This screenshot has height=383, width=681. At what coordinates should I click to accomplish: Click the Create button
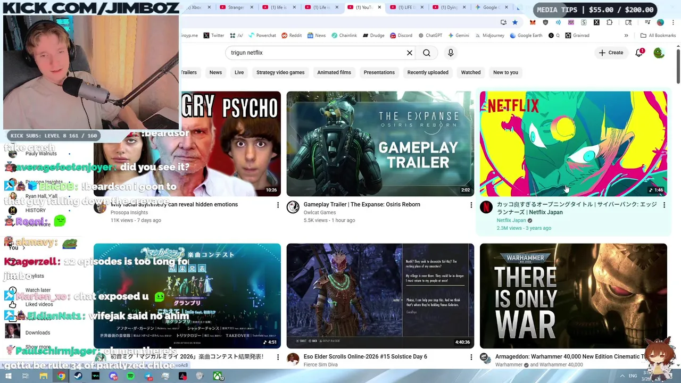[611, 53]
